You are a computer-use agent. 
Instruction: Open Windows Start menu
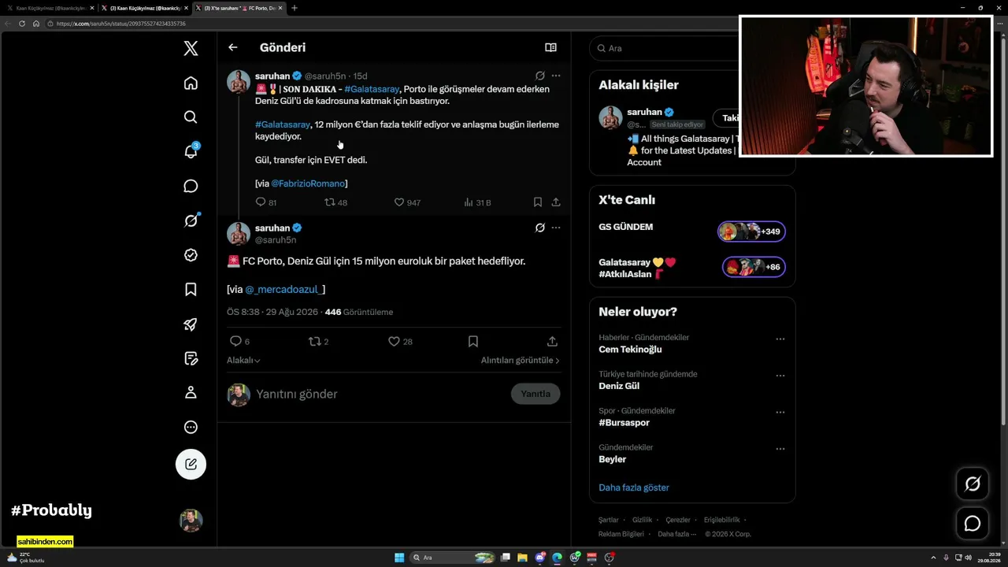(399, 558)
